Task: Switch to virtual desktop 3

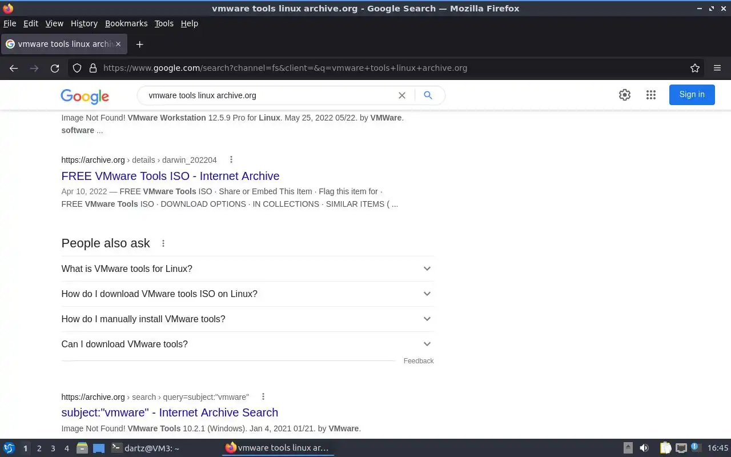Action: click(x=53, y=448)
